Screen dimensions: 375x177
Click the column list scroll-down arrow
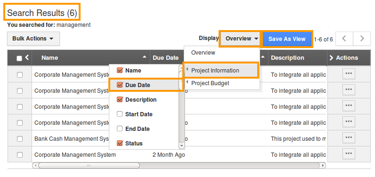(x=181, y=145)
